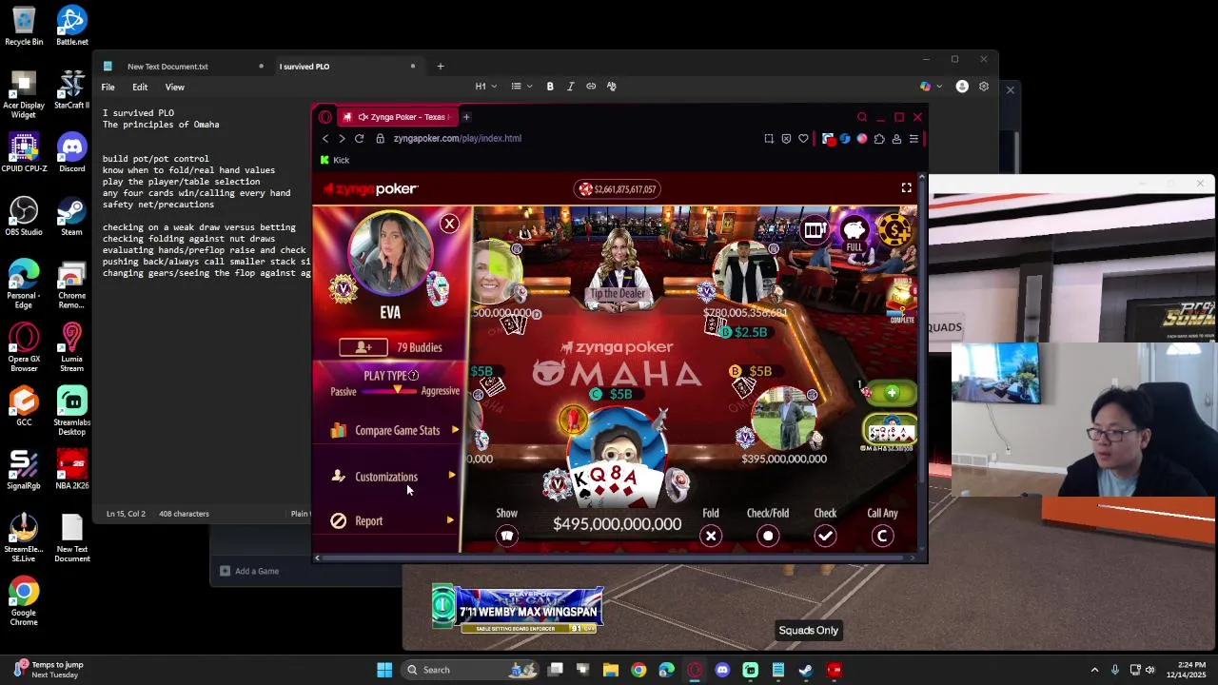1218x685 pixels.
Task: Open Notepad settings gear
Action: (984, 87)
